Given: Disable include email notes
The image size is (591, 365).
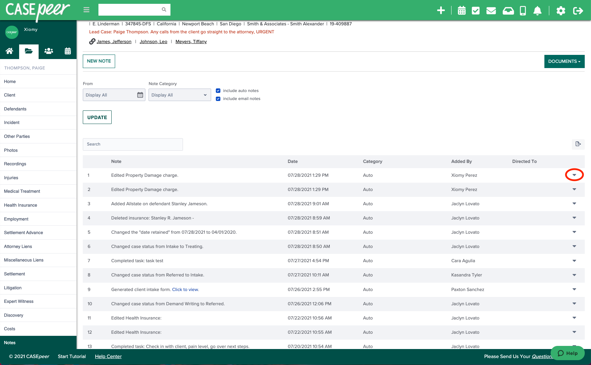Looking at the screenshot, I should click(218, 98).
